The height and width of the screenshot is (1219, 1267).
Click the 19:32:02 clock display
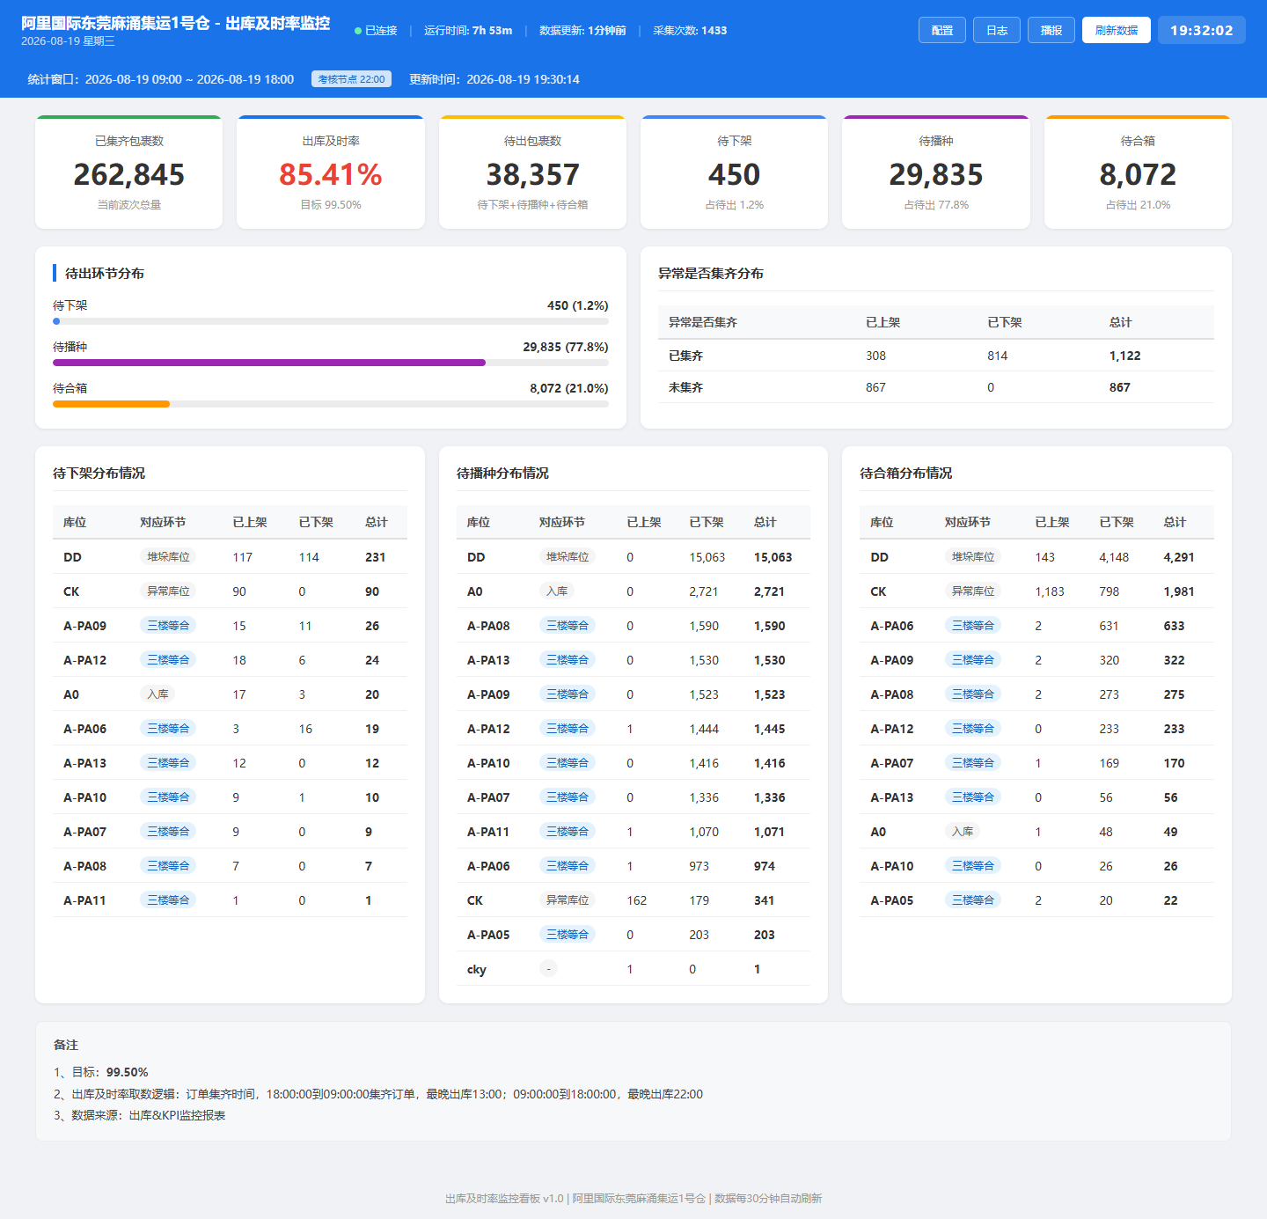pyautogui.click(x=1202, y=30)
